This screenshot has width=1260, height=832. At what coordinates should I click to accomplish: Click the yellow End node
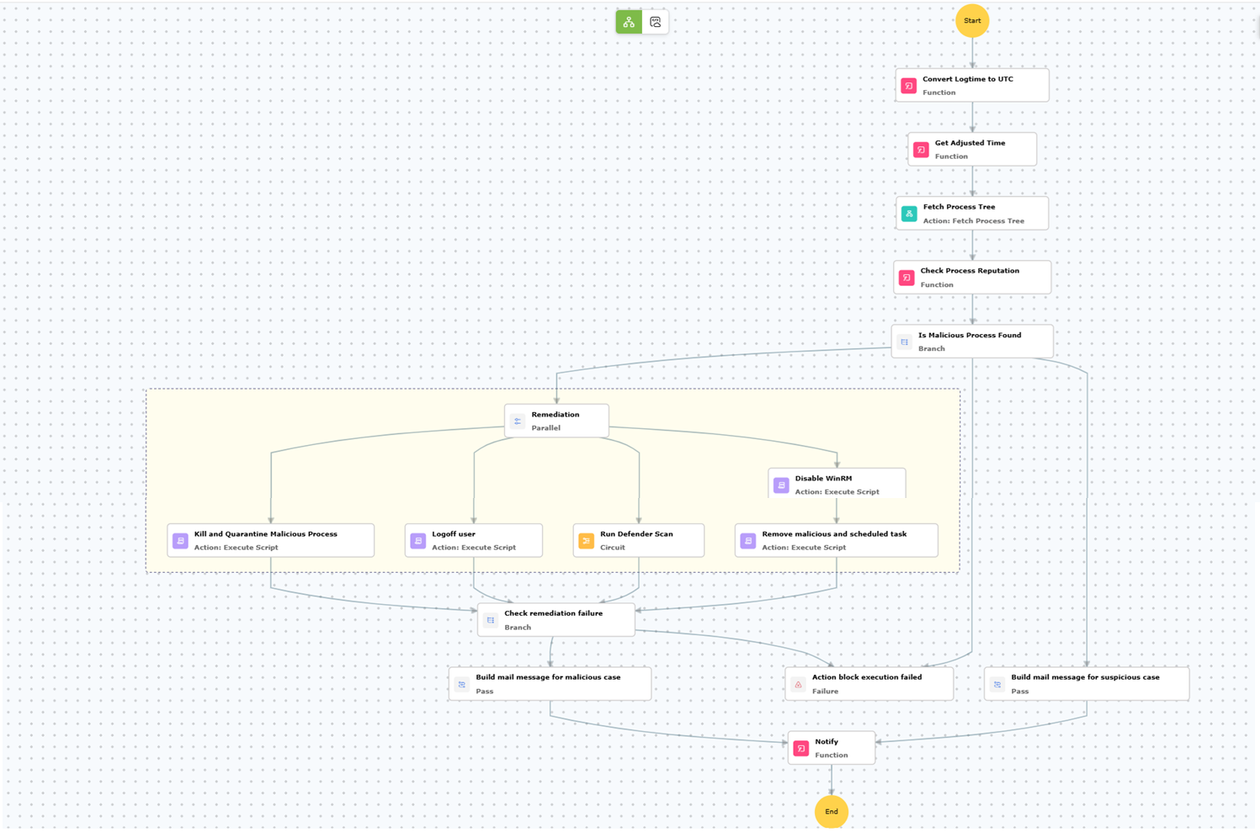(x=831, y=812)
